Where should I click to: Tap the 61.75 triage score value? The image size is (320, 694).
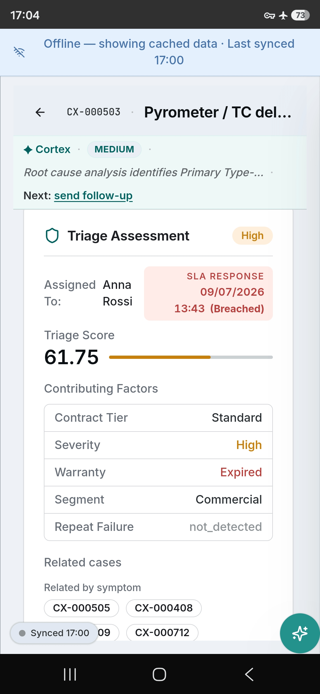pos(71,357)
